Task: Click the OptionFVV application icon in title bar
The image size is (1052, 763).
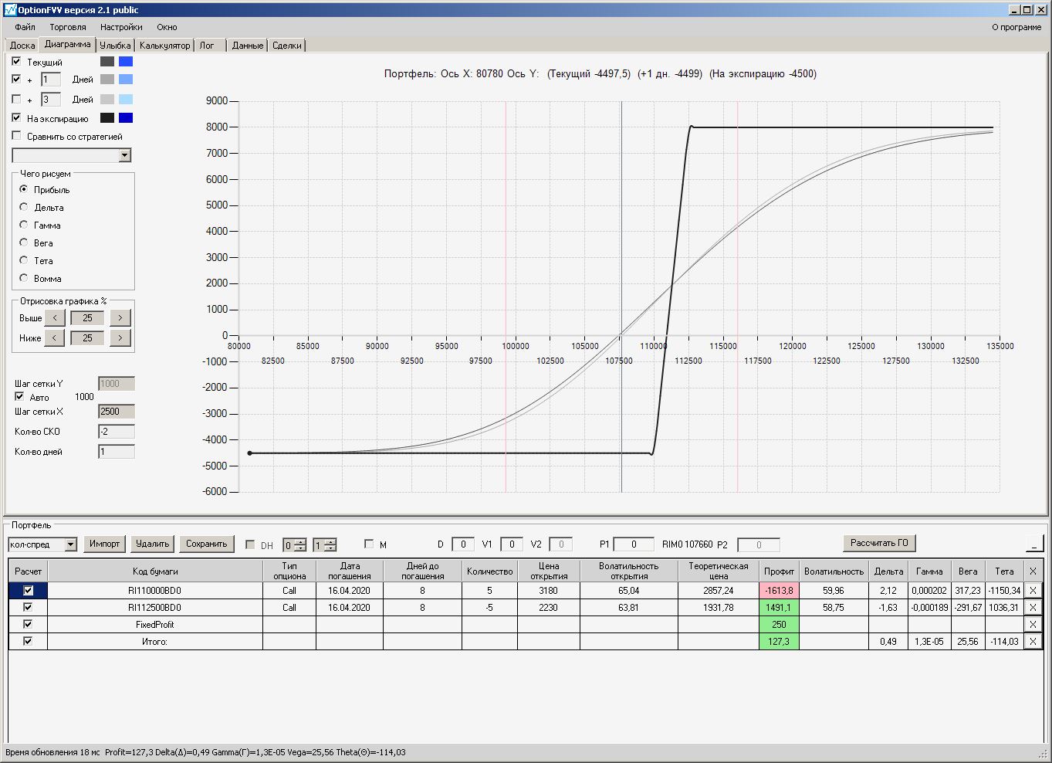Action: (x=10, y=9)
